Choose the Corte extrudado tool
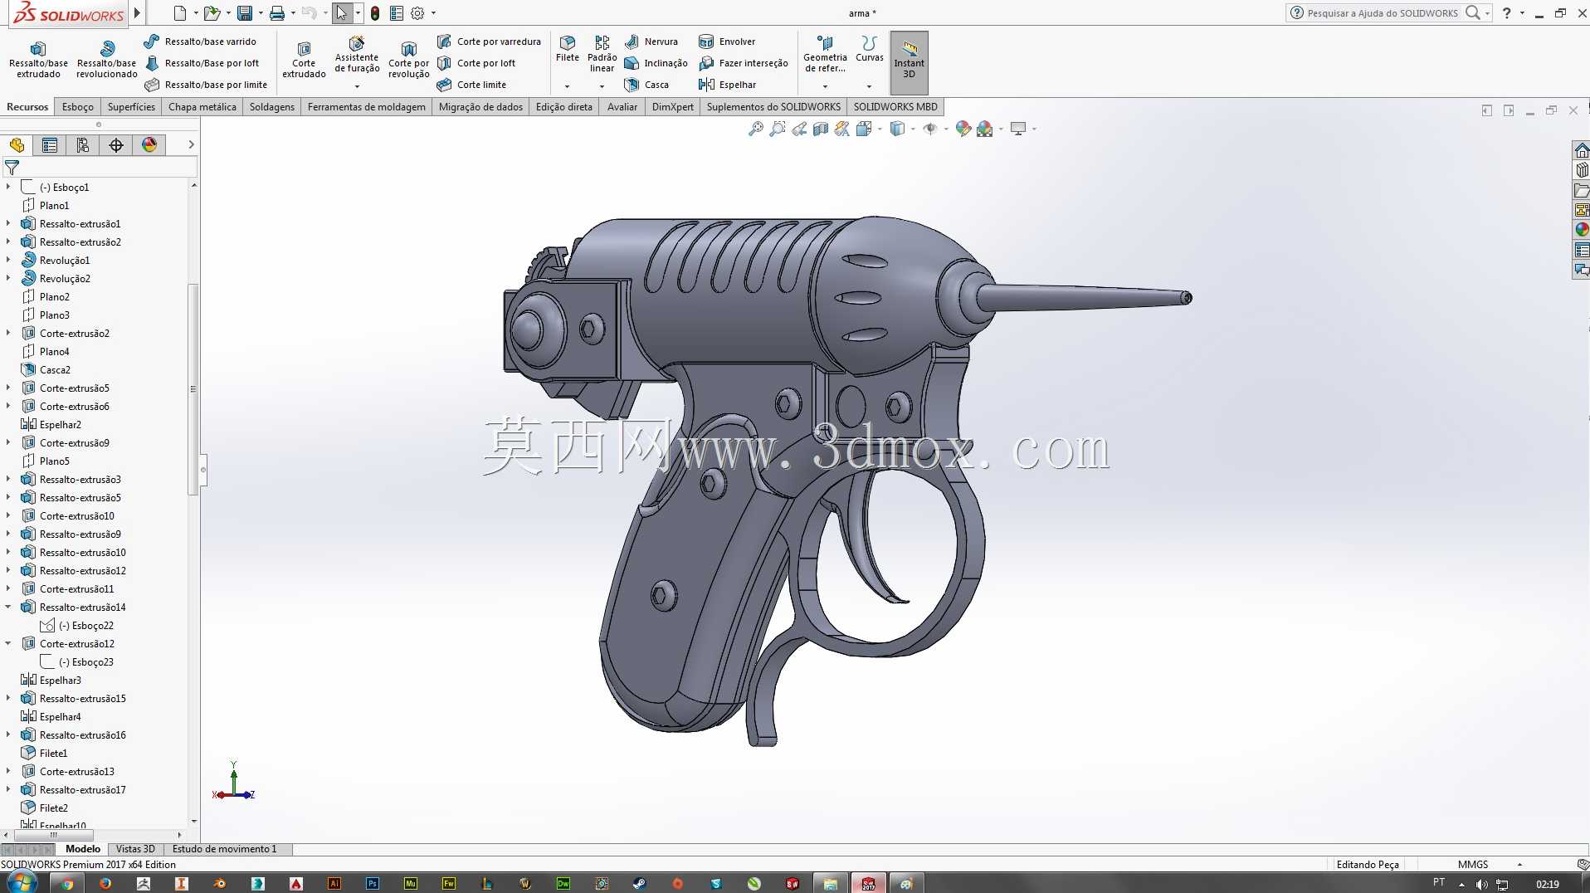This screenshot has height=893, width=1590. [304, 59]
